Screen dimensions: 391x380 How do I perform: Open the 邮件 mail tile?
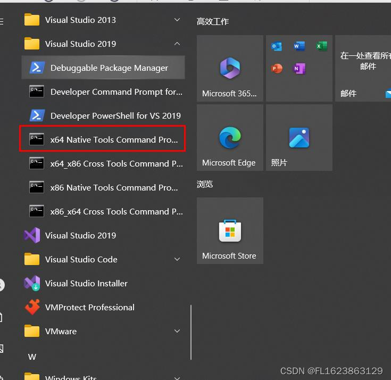(x=363, y=68)
